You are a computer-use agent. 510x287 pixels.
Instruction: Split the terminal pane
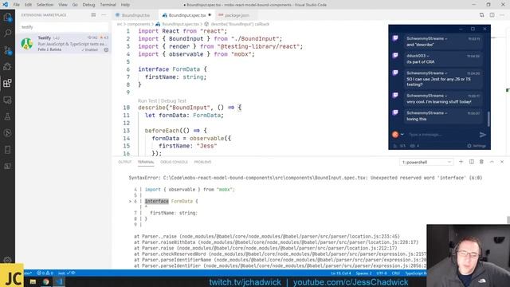coord(471,162)
